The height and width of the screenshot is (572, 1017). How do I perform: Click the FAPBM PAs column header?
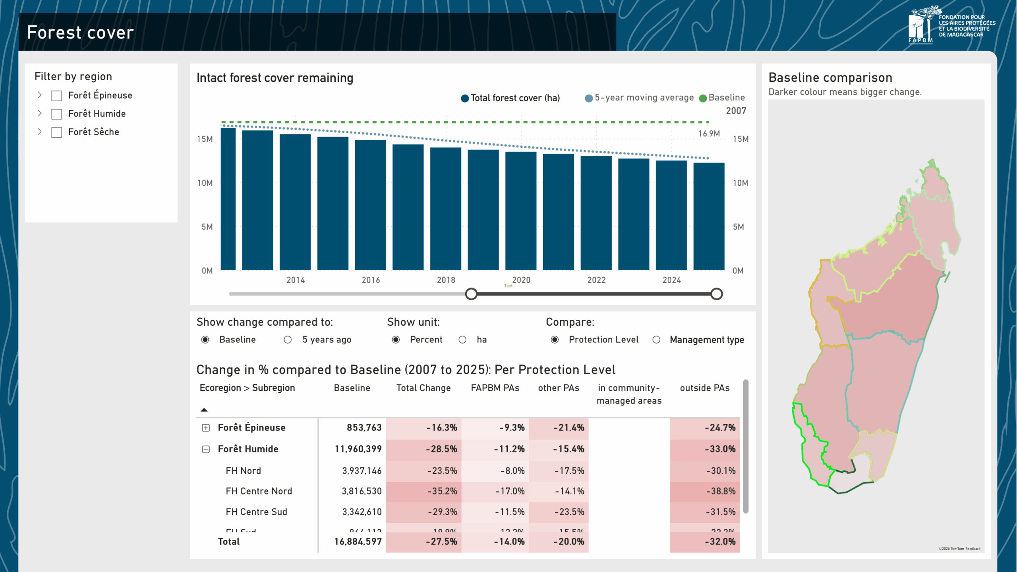[495, 388]
